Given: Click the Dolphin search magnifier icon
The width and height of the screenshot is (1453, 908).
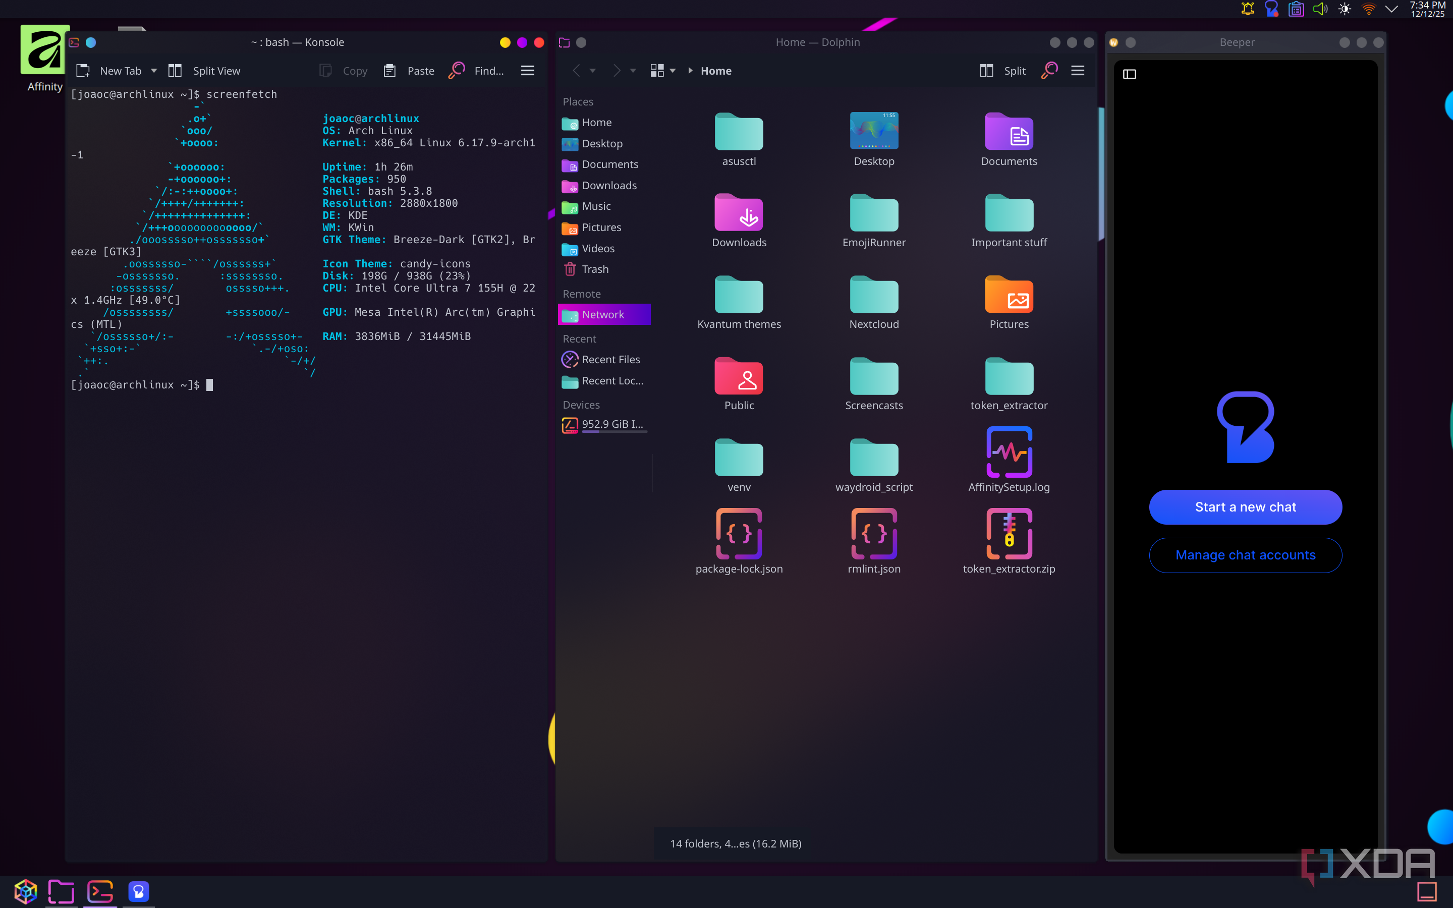Looking at the screenshot, I should point(1049,71).
